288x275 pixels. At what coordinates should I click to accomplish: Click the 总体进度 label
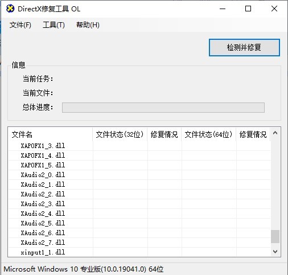point(38,107)
